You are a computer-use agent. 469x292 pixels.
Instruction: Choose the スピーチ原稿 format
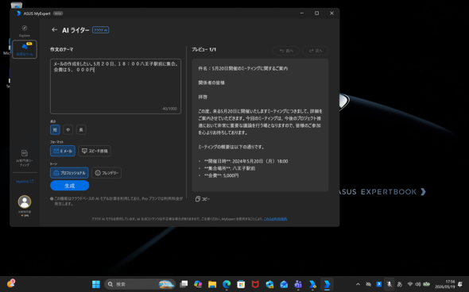[95, 151]
